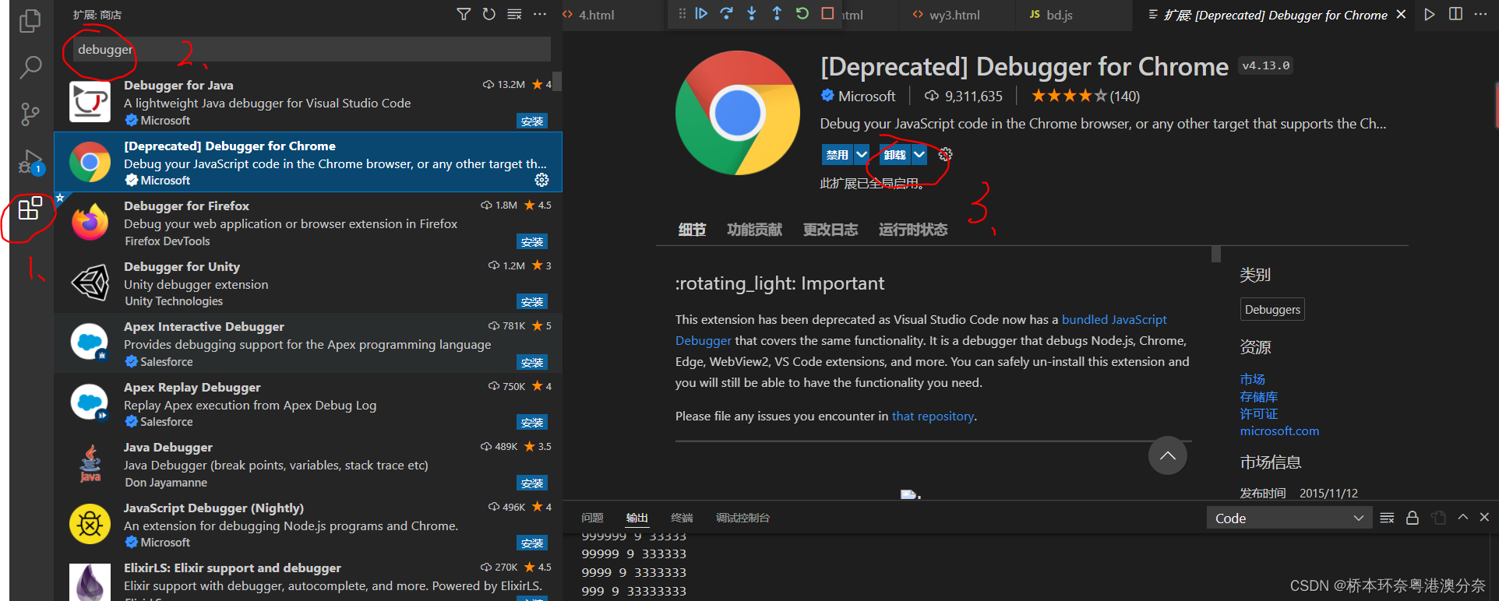
Task: Open the 细节 details tab
Action: (x=692, y=230)
